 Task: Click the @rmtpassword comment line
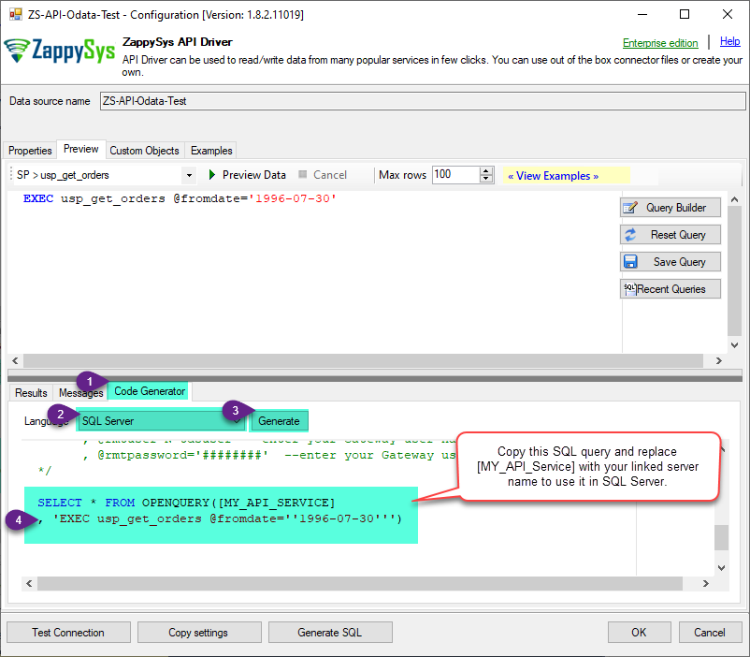click(x=270, y=455)
